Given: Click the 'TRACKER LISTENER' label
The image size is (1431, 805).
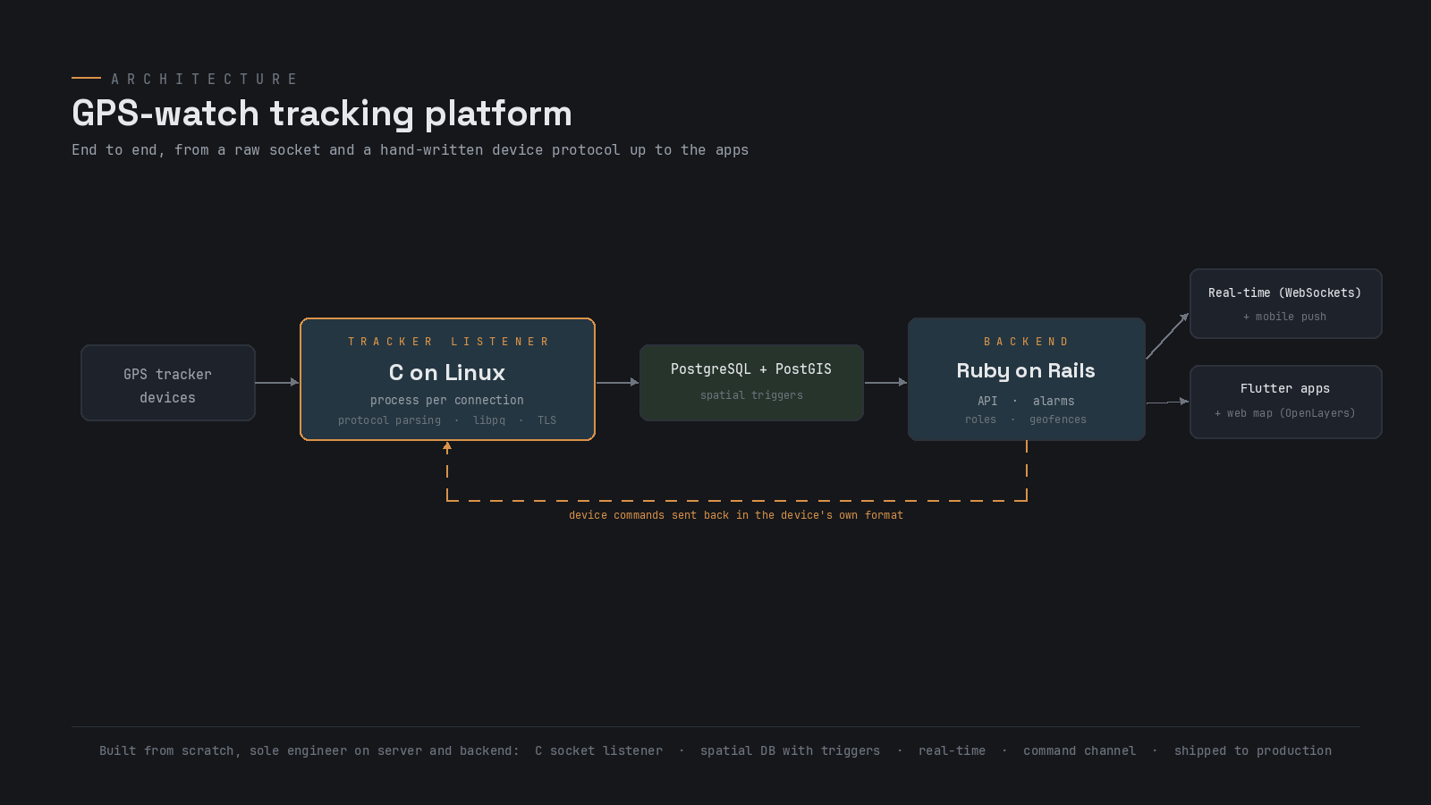Looking at the screenshot, I should click(448, 342).
